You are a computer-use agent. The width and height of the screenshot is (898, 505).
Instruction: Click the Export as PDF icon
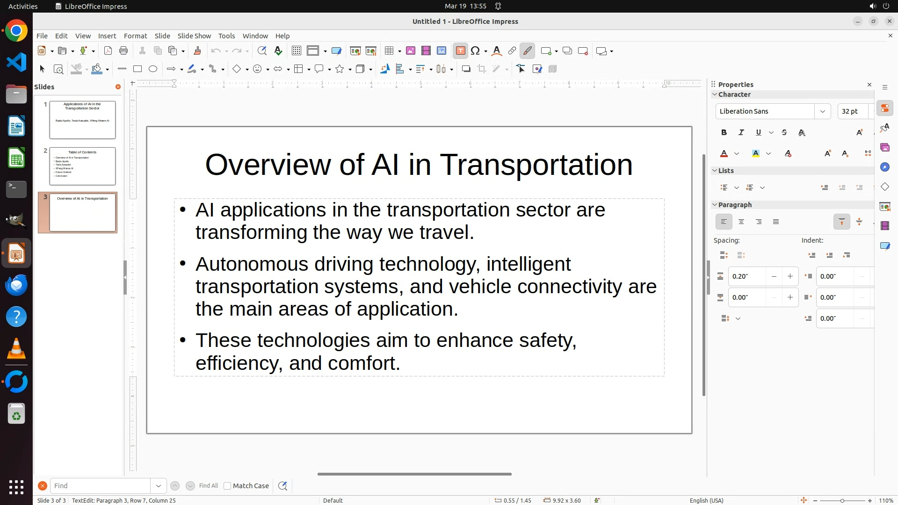coord(108,51)
